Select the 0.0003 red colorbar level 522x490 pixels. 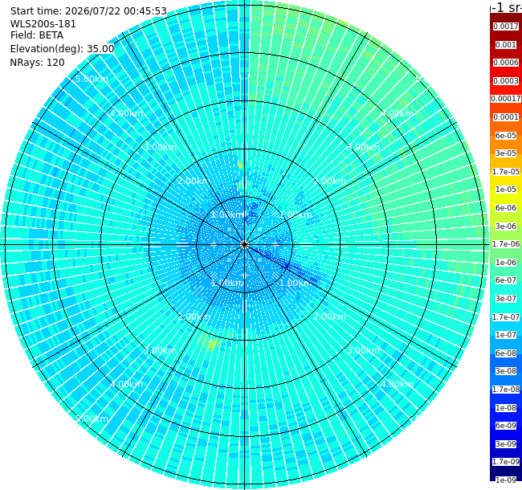506,81
